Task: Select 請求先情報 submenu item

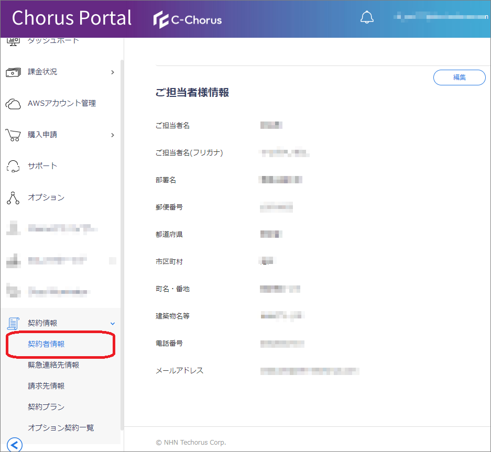Action: (46, 386)
